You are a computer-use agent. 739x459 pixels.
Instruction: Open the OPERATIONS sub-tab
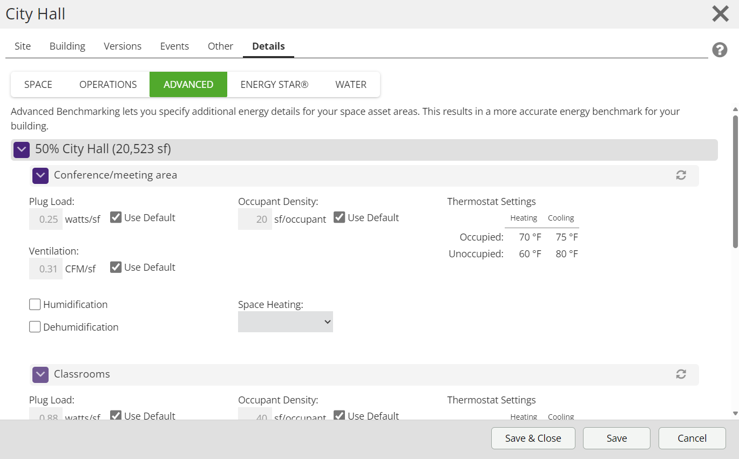(x=108, y=85)
